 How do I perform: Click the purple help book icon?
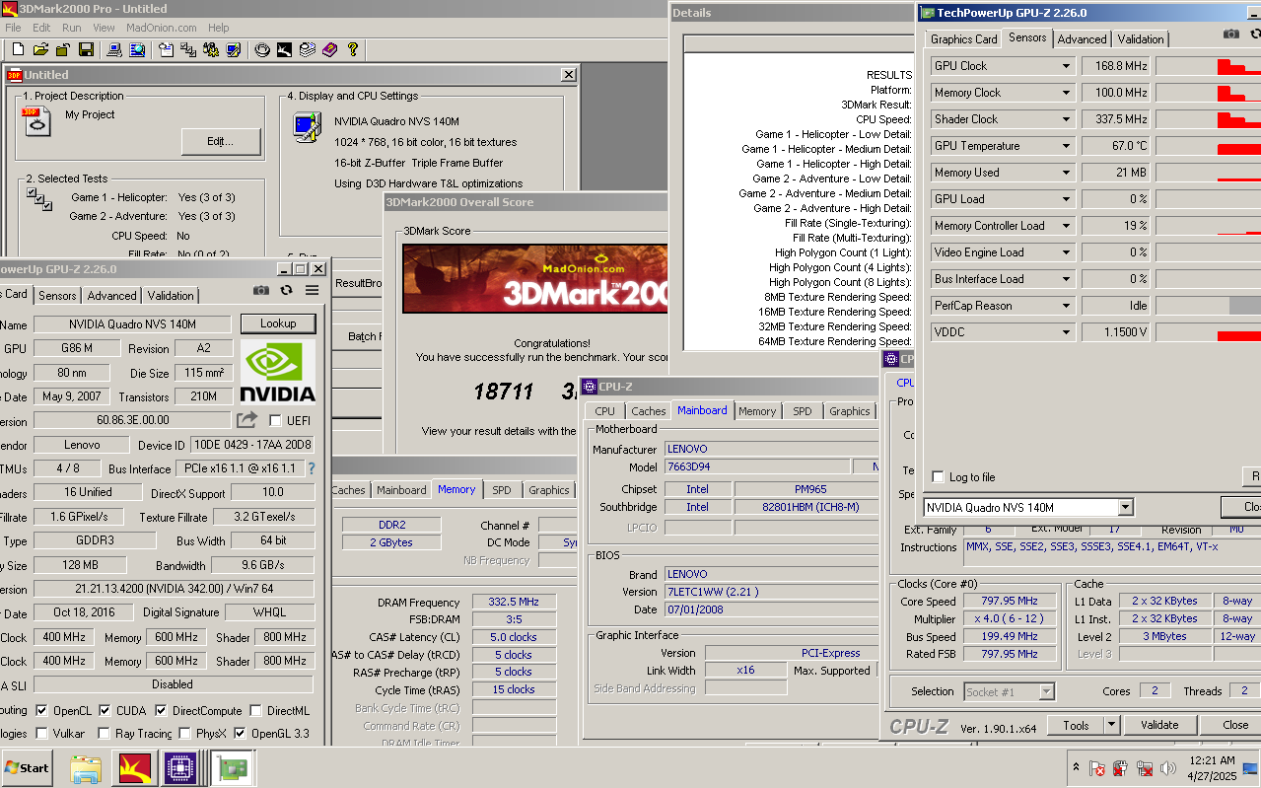329,49
